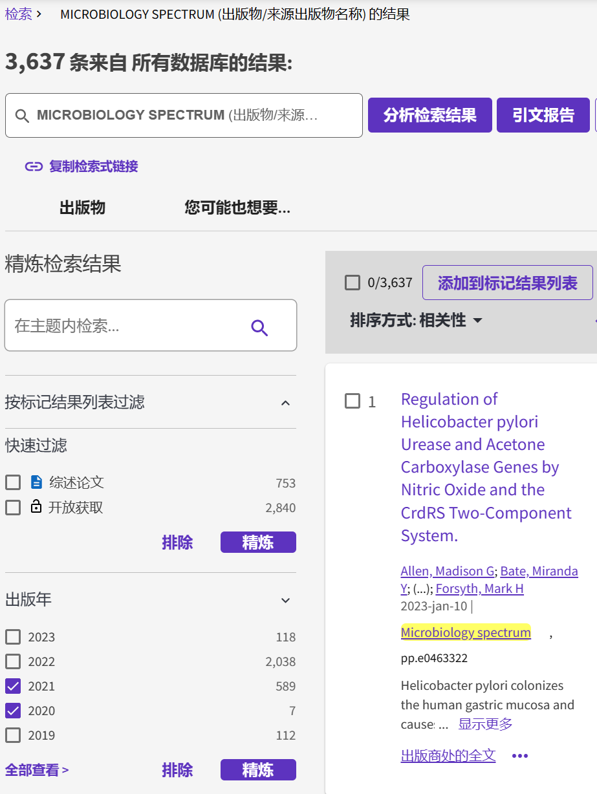Image resolution: width=597 pixels, height=794 pixels.
Task: Click the magnifier icon in the topic search box
Action: click(x=259, y=327)
